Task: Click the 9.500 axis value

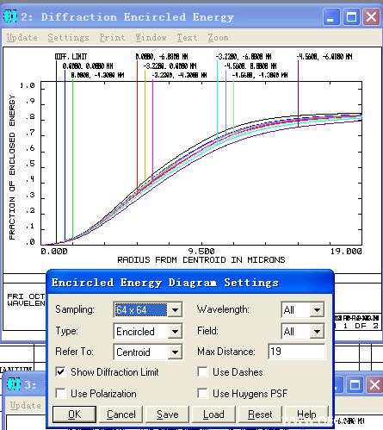Action: pos(201,252)
